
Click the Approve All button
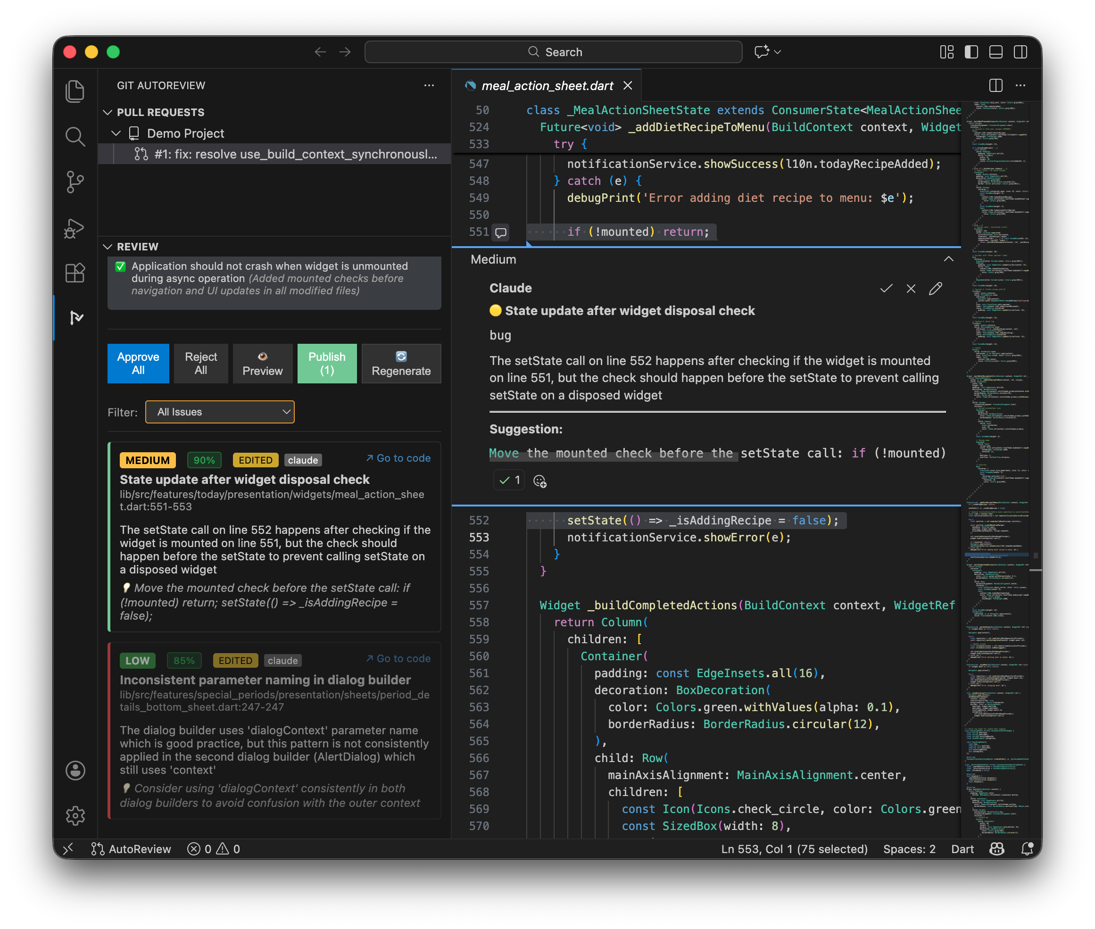[x=138, y=363]
